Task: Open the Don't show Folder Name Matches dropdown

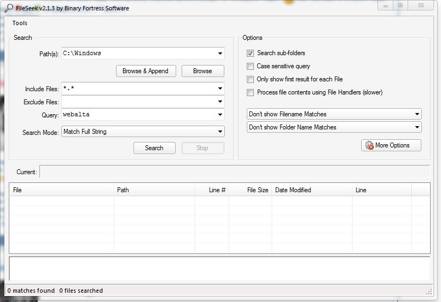Action: (334, 127)
